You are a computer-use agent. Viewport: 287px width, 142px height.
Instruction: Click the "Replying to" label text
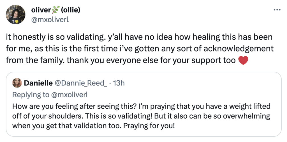[x=31, y=95]
